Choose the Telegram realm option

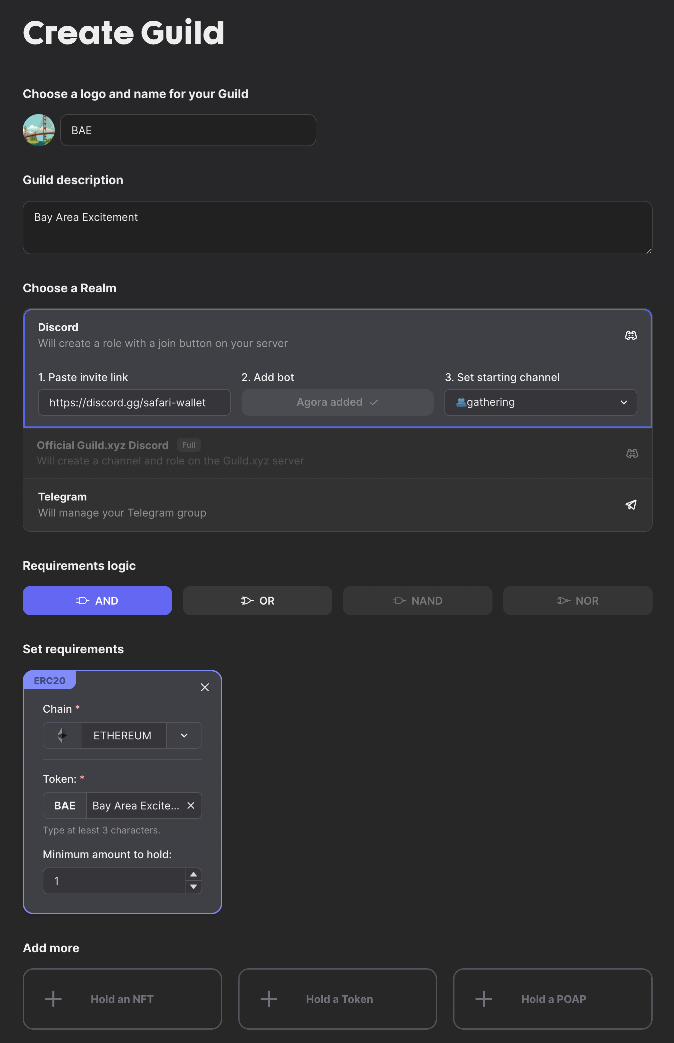(337, 504)
